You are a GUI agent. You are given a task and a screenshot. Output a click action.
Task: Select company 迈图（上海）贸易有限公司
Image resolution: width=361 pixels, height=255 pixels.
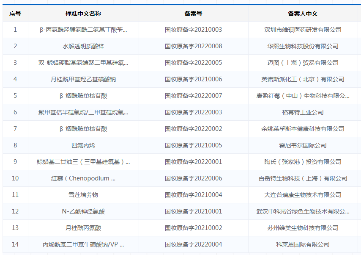[303, 63]
